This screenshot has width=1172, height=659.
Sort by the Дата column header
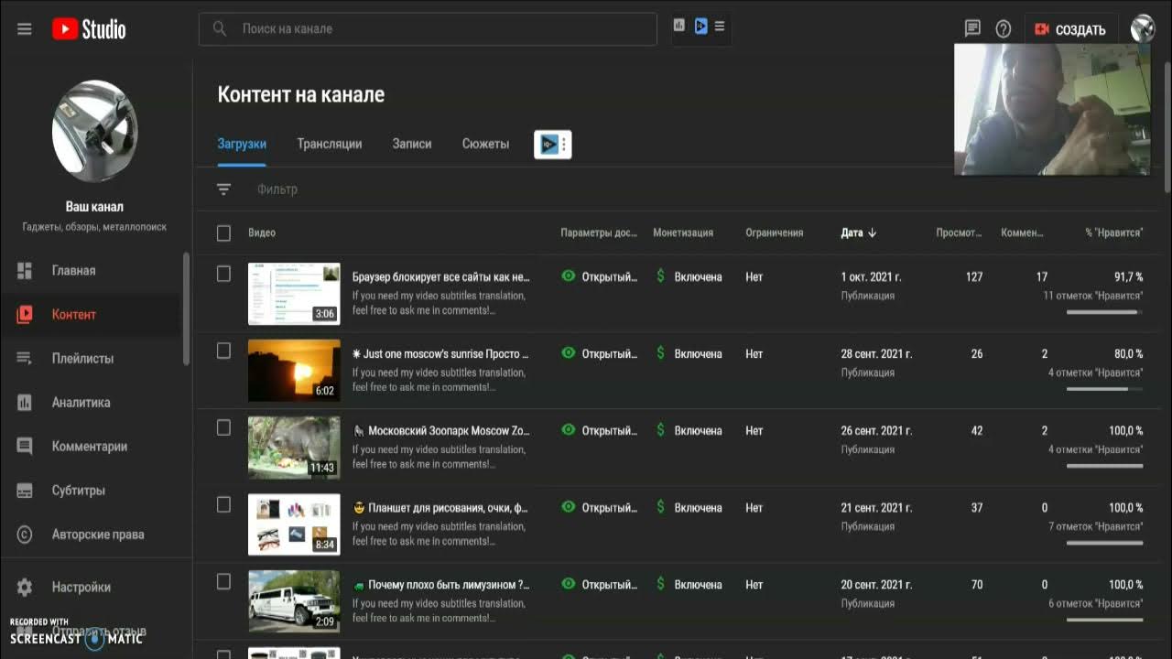(852, 233)
